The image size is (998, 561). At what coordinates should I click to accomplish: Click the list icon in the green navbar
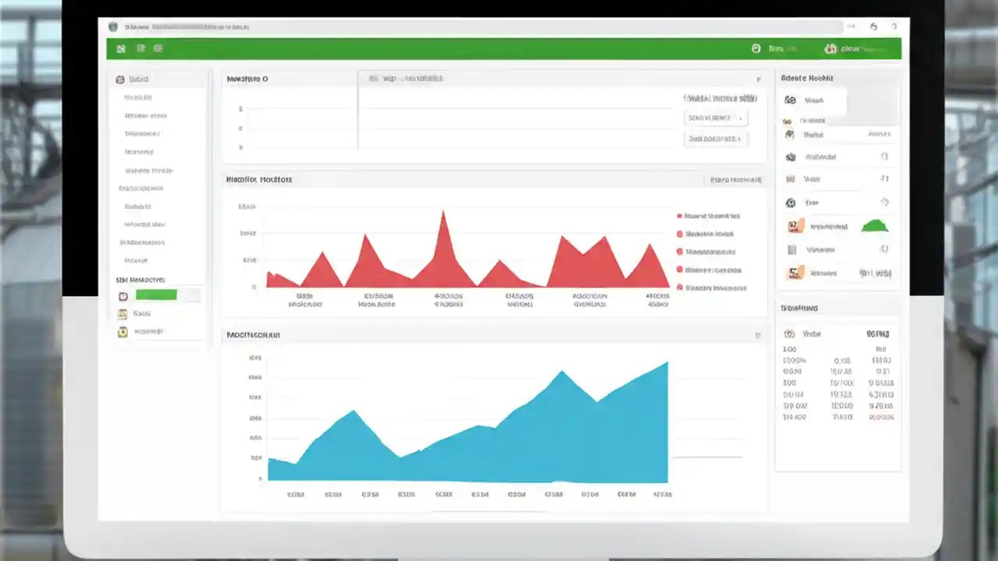tap(158, 48)
